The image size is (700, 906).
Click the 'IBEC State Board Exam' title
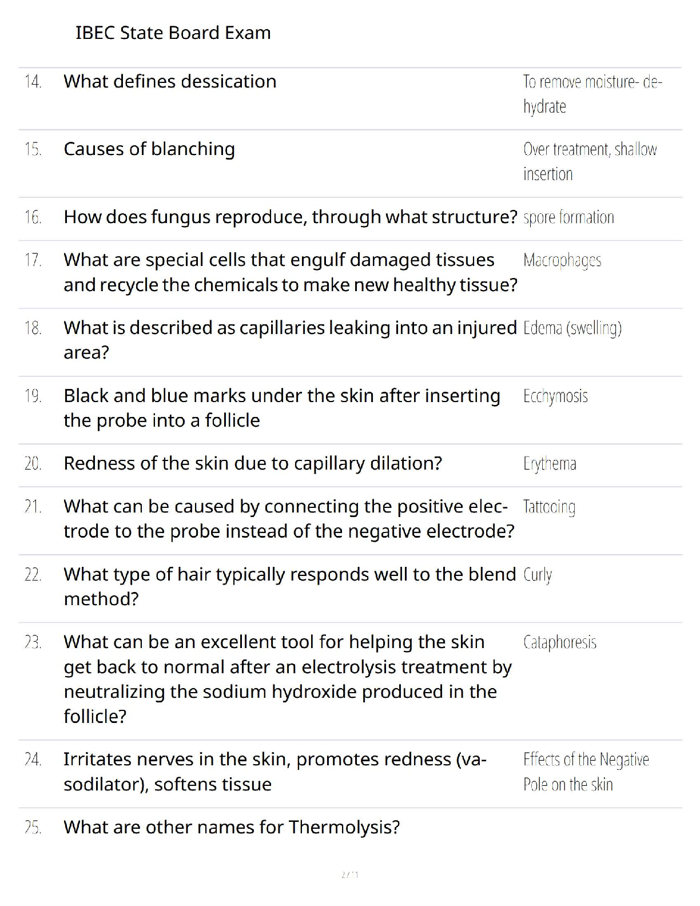(173, 33)
